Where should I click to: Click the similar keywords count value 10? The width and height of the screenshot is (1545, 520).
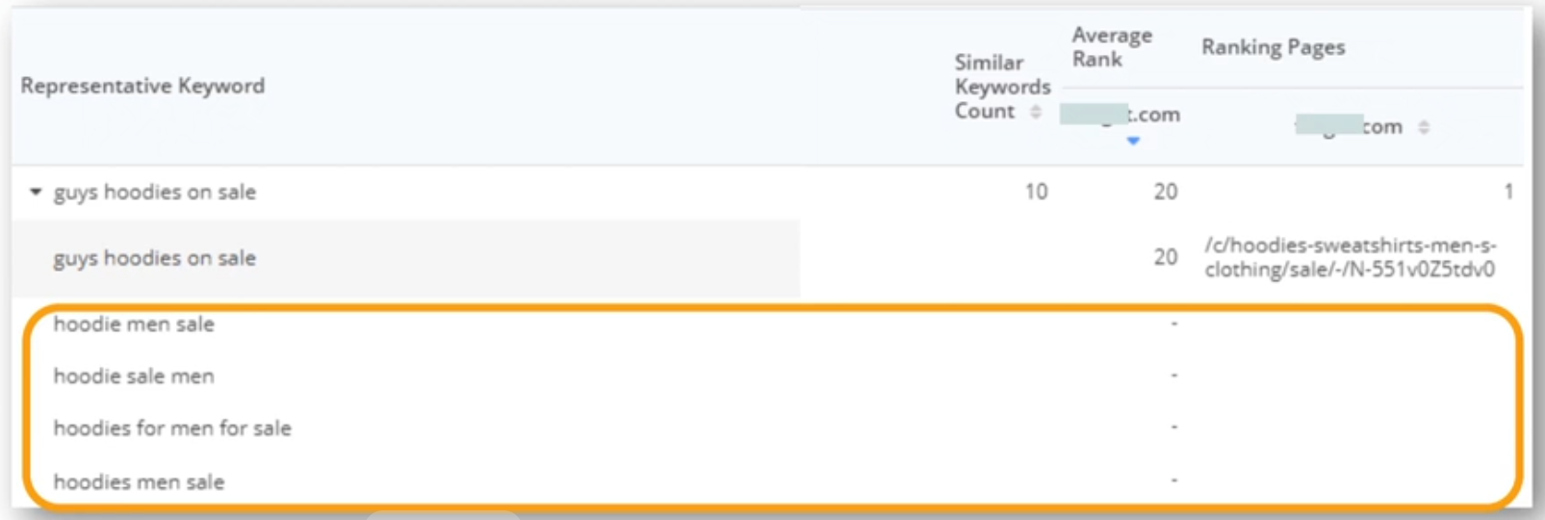(1036, 192)
